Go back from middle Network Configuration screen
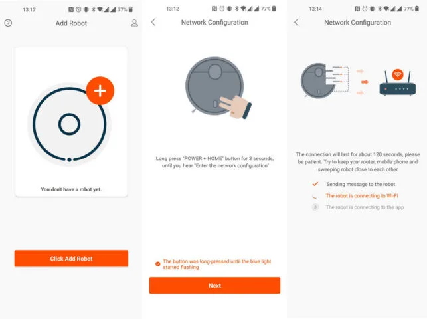Viewport: 427px width, 319px height. coord(153,22)
